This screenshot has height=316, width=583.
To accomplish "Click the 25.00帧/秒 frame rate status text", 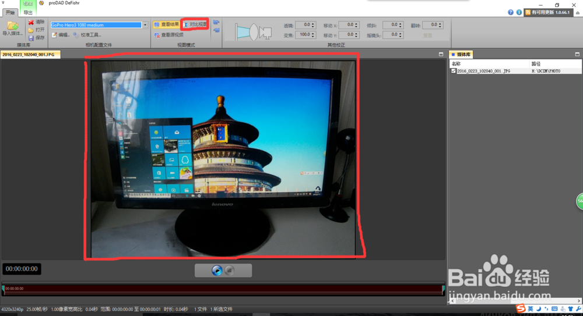I will click(37, 309).
